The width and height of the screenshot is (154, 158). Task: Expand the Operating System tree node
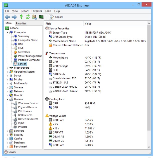[x=7, y=72]
